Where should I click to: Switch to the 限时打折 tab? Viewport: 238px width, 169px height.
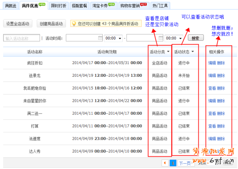(59, 6)
